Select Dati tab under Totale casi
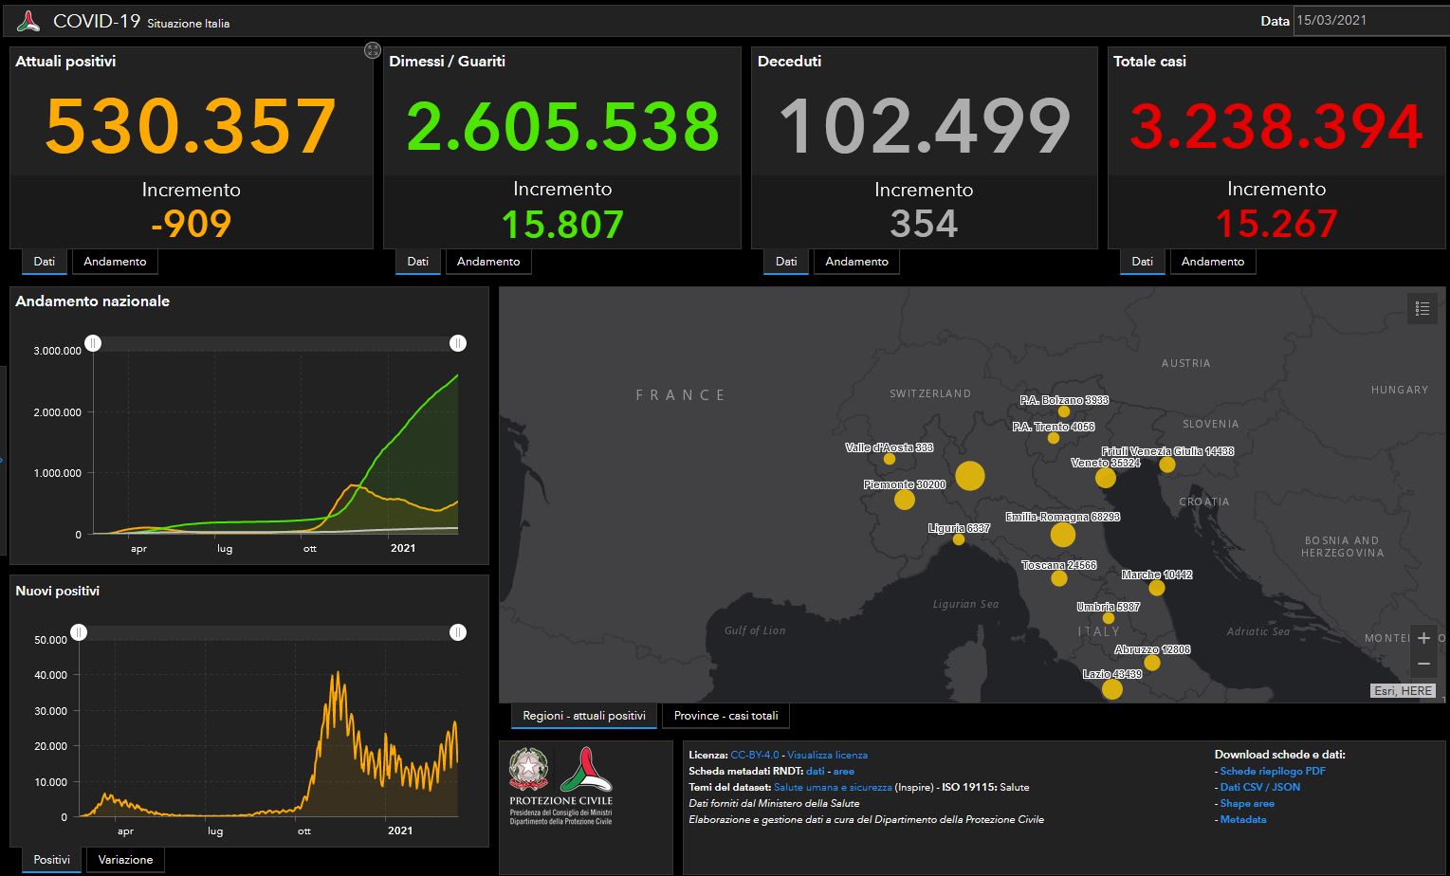Viewport: 1450px width, 876px height. tap(1142, 262)
